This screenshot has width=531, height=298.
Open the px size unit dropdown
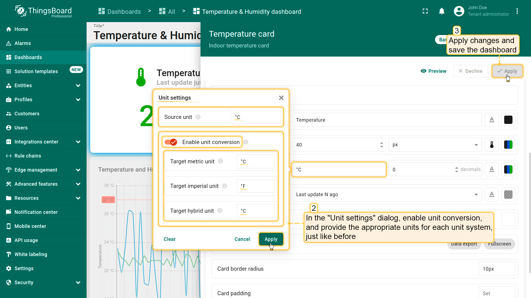click(x=435, y=145)
